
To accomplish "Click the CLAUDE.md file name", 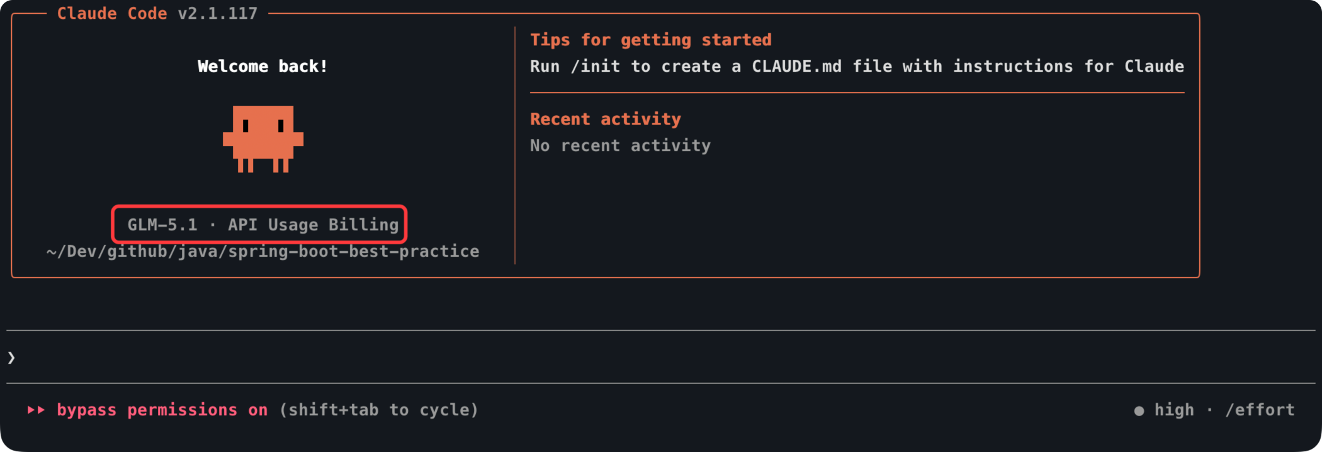I will (x=796, y=66).
